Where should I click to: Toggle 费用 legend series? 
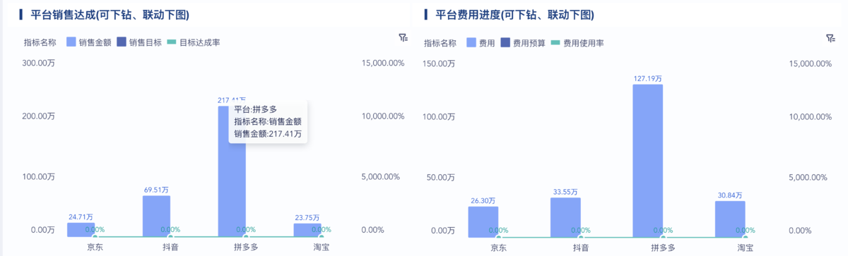(481, 43)
